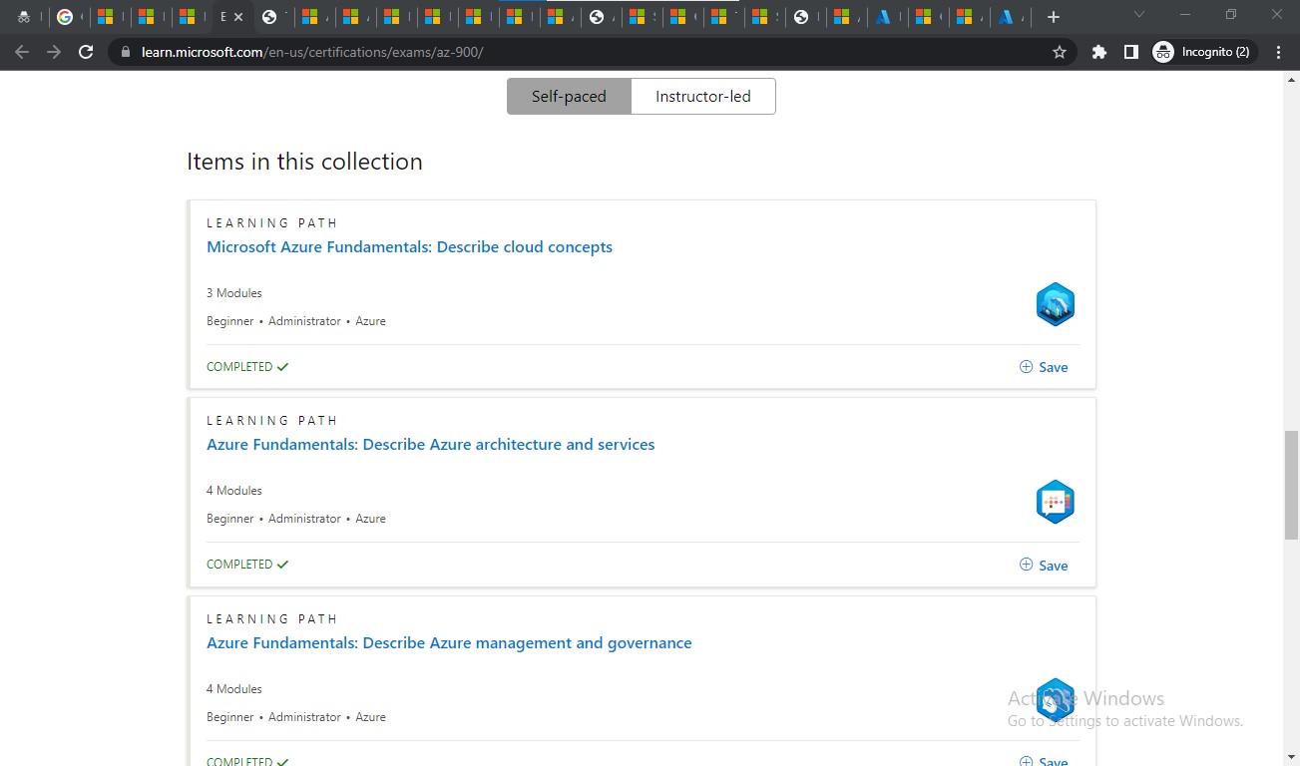Reload the current page
This screenshot has width=1300, height=766.
click(x=86, y=52)
